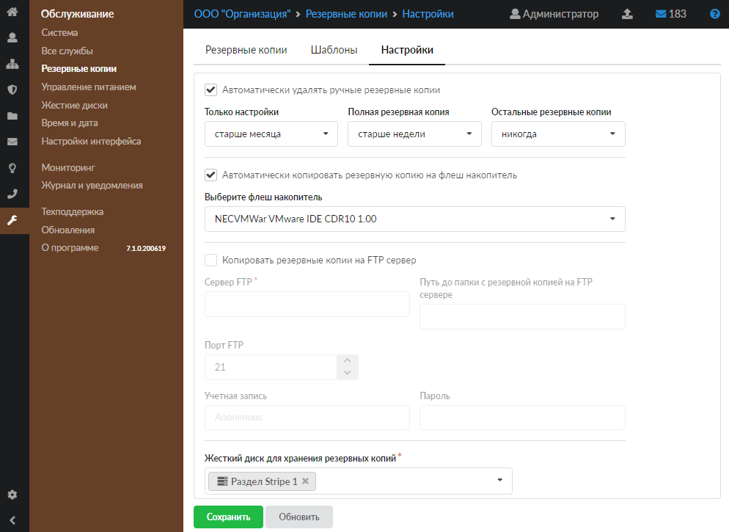Open the folder file storage icon in the sidebar
The height and width of the screenshot is (532, 729).
[12, 116]
